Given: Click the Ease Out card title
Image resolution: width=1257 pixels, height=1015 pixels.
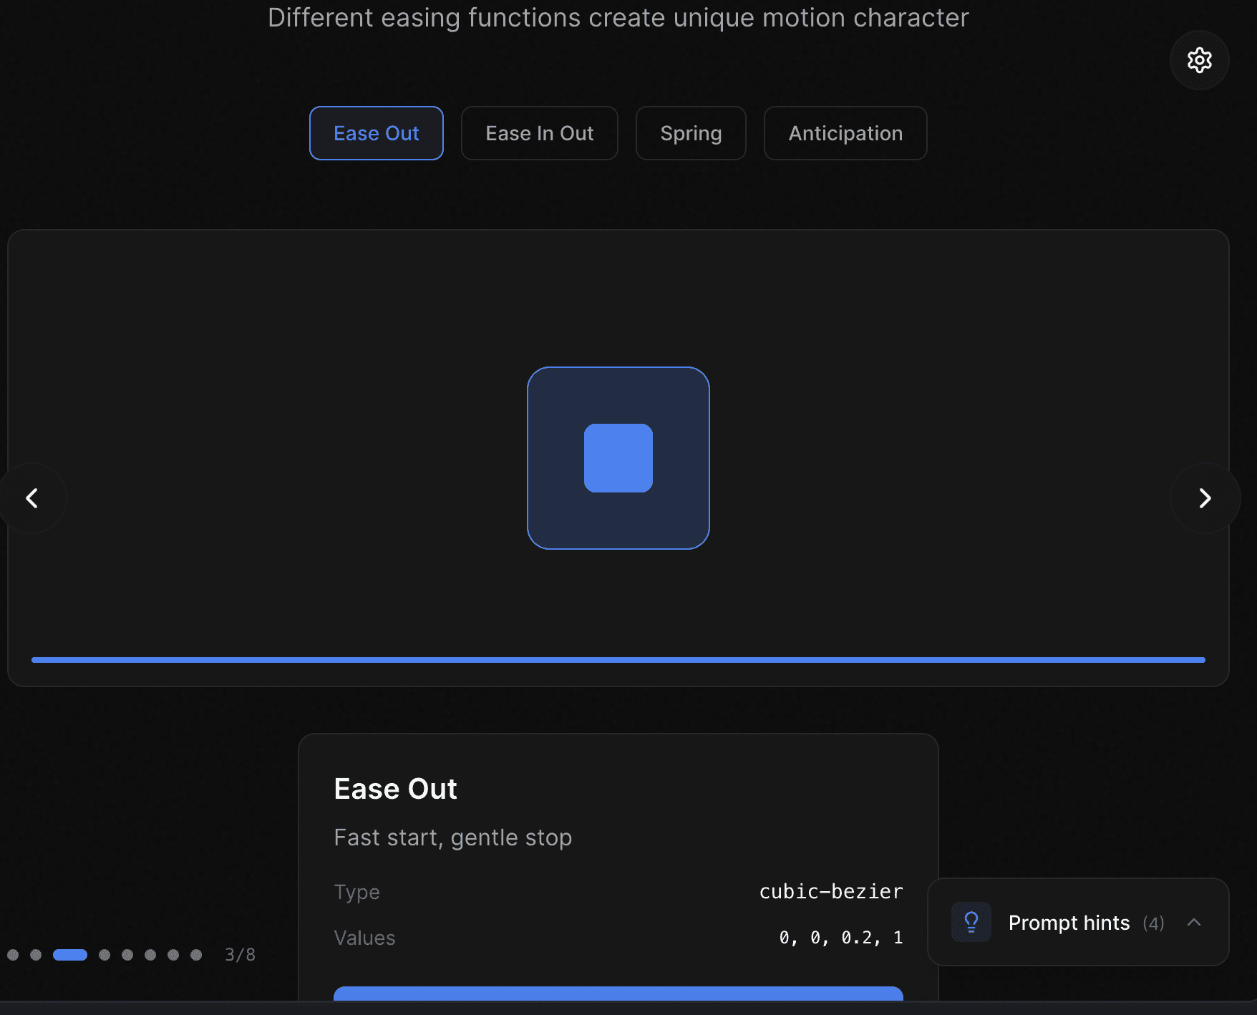Looking at the screenshot, I should click(395, 788).
